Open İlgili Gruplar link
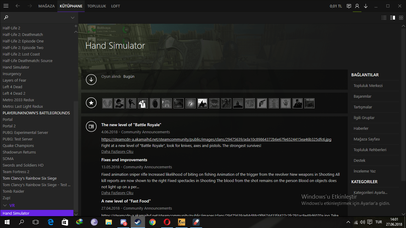 (x=364, y=118)
